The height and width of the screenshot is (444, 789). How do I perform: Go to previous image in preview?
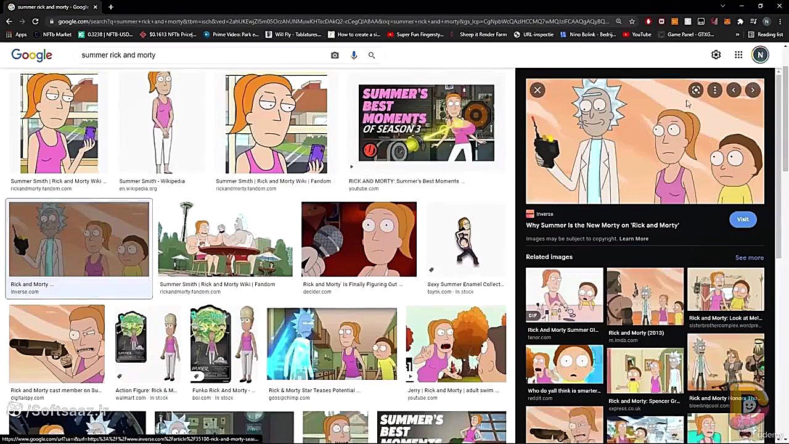(734, 90)
